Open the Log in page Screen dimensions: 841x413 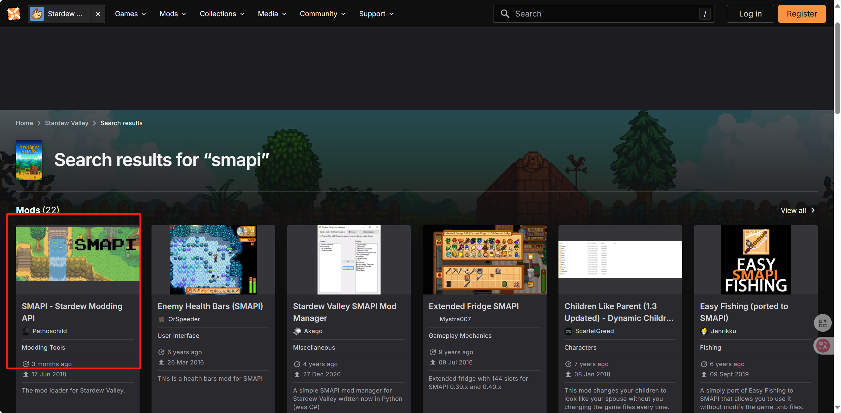[750, 14]
